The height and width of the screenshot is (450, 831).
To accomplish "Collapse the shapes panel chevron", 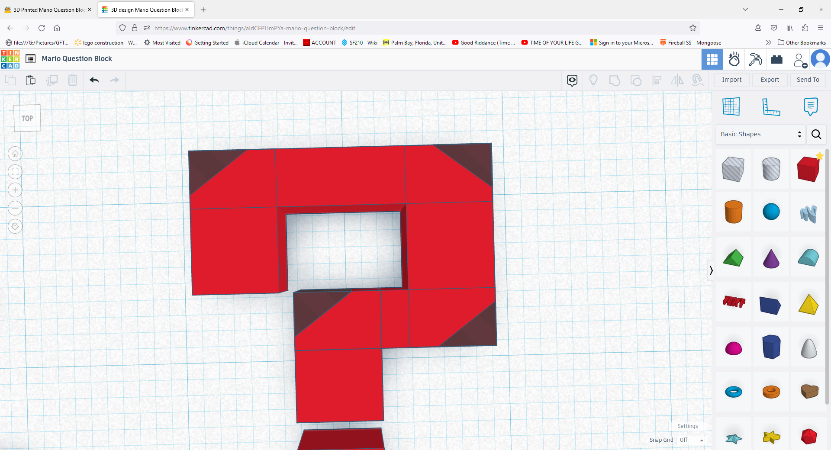I will 711,270.
